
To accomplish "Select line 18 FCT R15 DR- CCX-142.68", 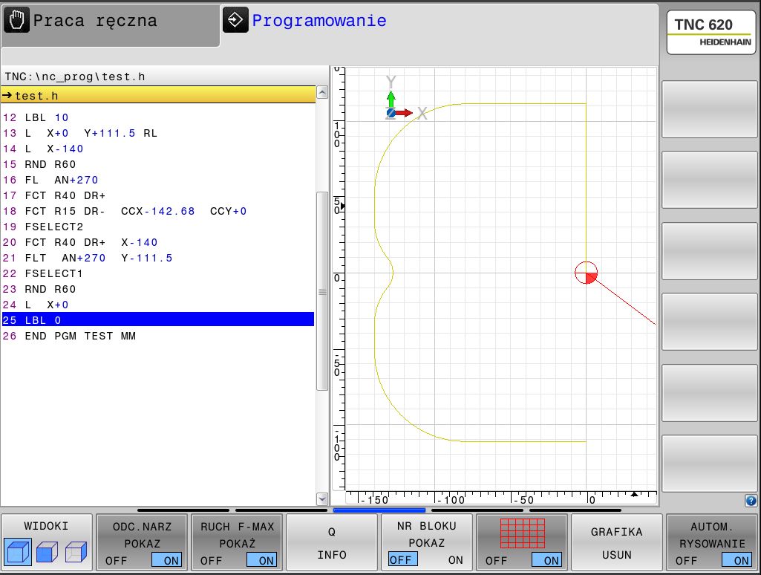I will (158, 211).
